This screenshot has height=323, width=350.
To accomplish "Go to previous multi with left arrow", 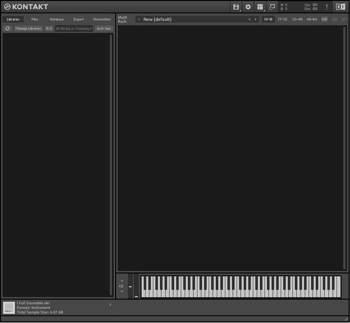I will click(x=249, y=19).
